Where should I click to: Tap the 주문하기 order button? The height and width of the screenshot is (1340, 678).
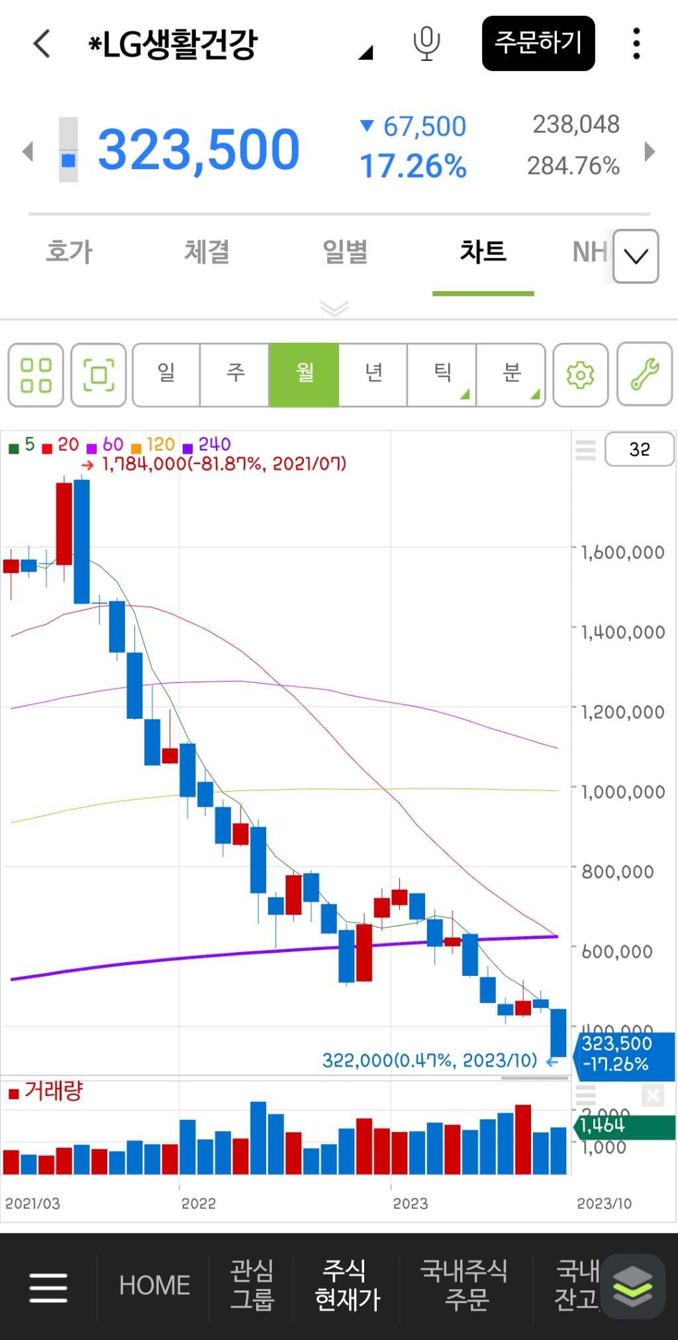(538, 43)
